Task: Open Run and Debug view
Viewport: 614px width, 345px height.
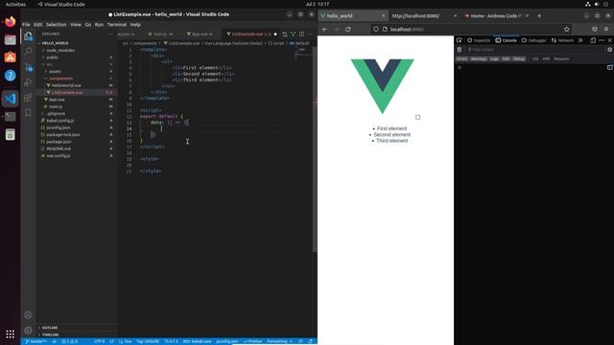Action: [x=28, y=82]
